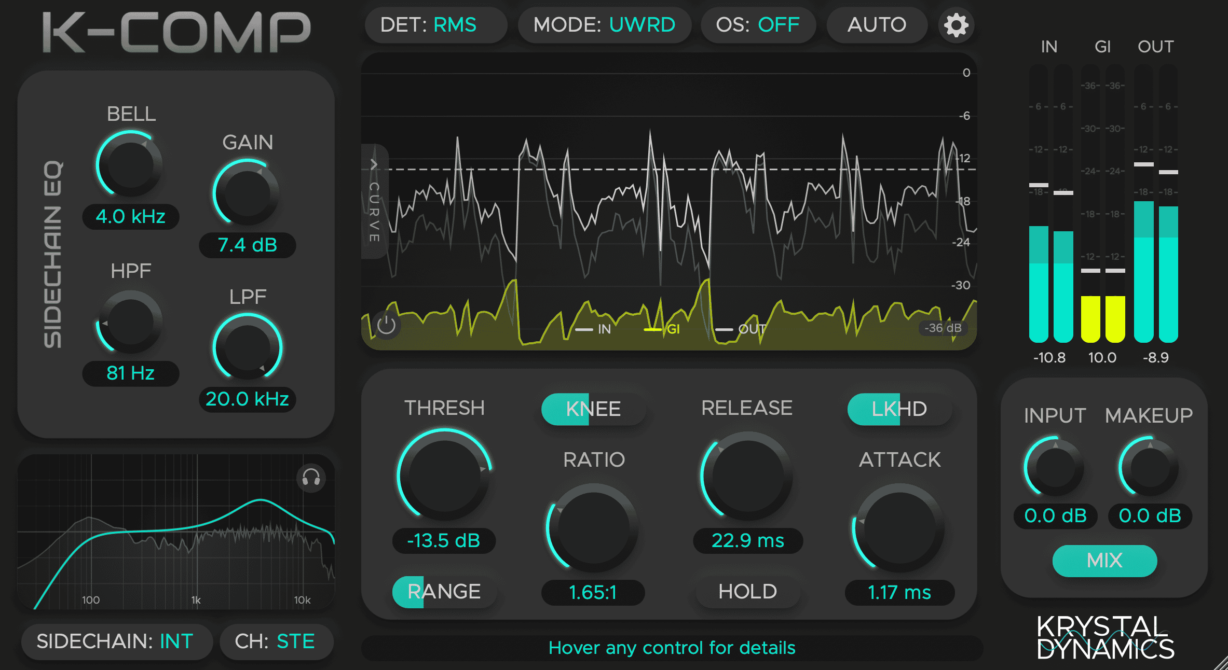The image size is (1228, 670).
Task: Click the MIX button
Action: coord(1104,561)
